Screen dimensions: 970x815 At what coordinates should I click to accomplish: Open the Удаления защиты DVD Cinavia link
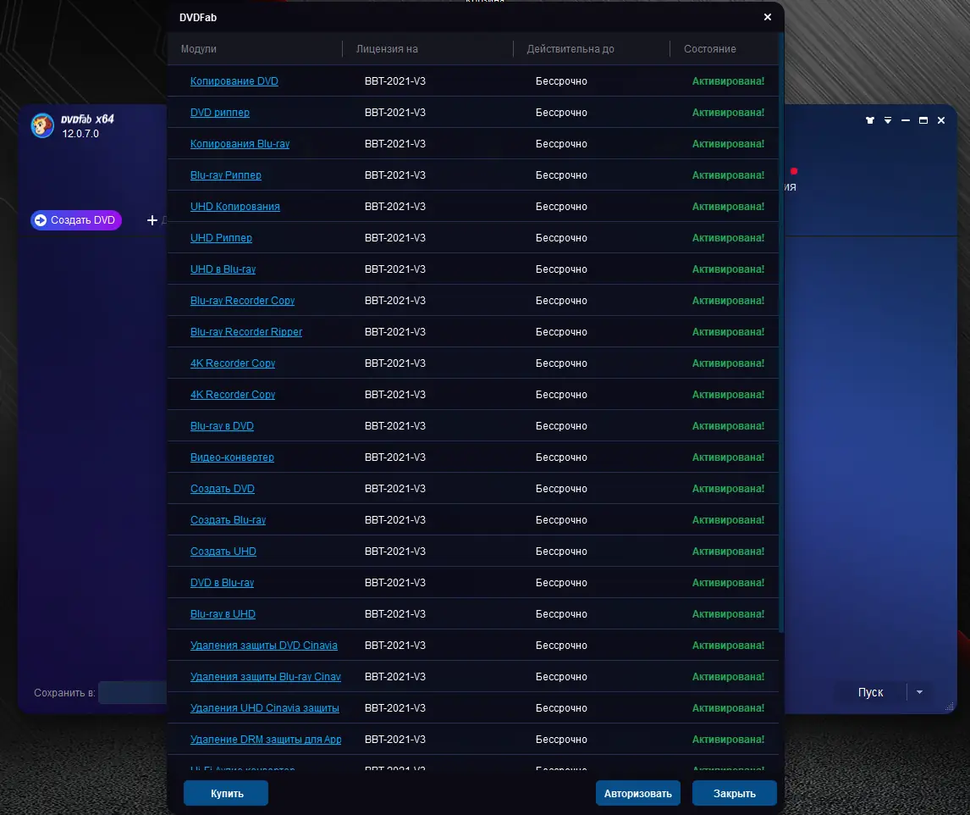coord(263,646)
